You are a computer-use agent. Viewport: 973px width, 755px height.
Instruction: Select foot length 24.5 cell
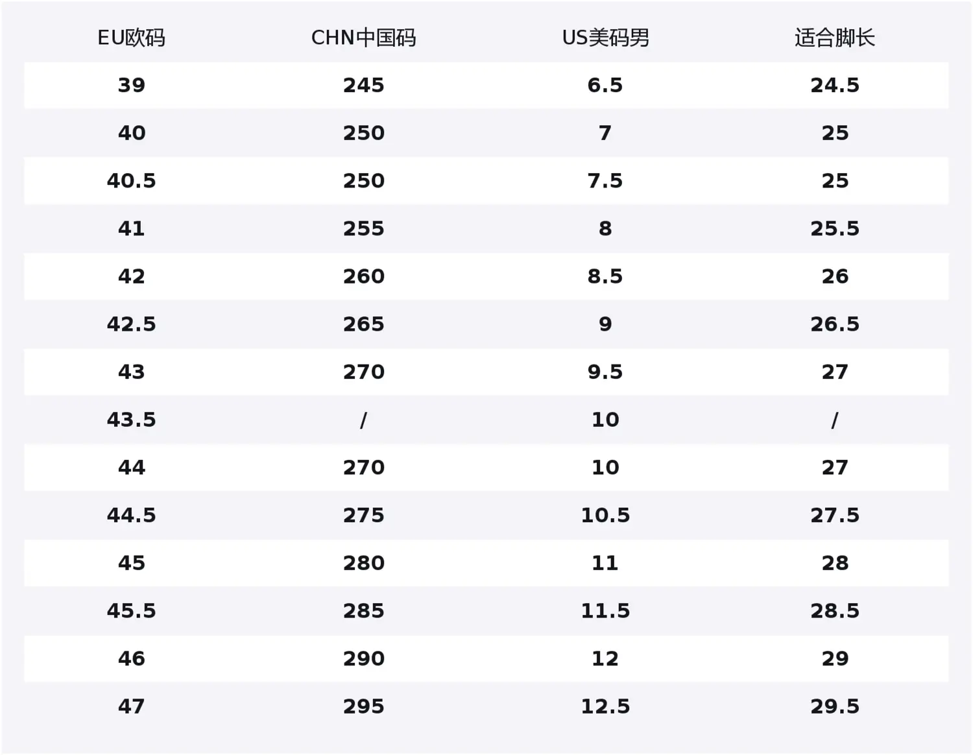(835, 85)
